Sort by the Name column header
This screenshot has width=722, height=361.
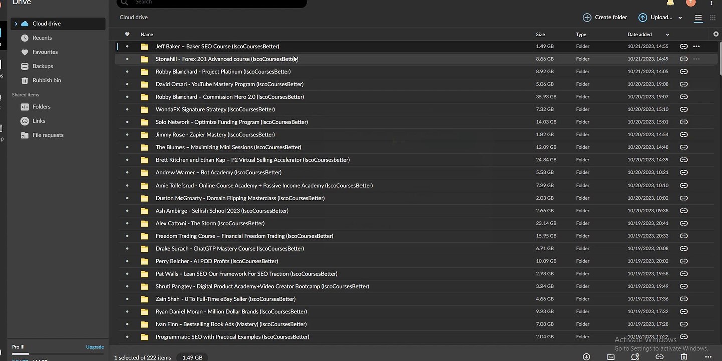tap(147, 35)
